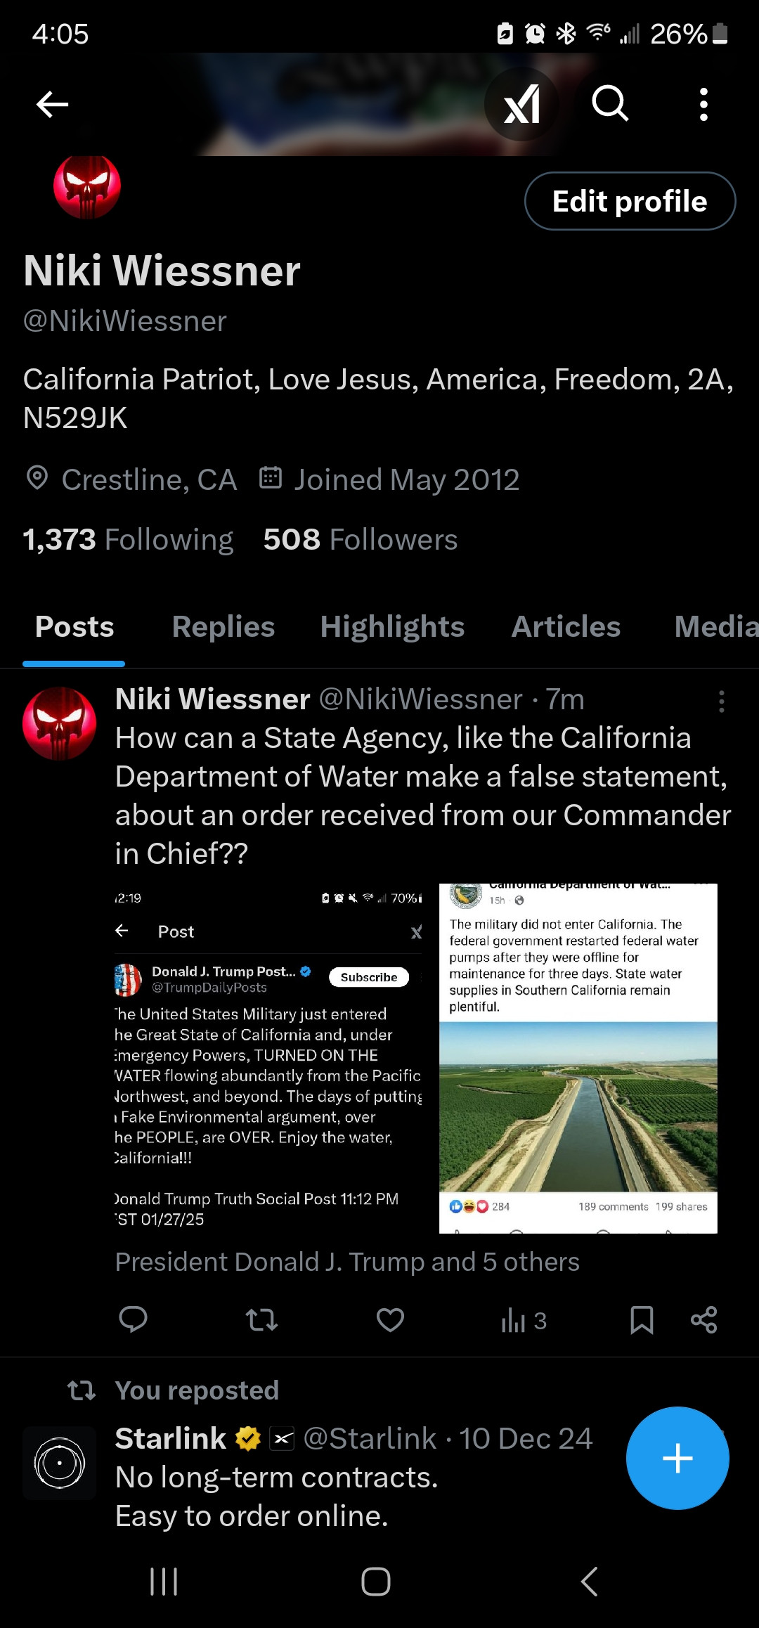Tap the back arrow at top
This screenshot has height=1628, width=759.
pyautogui.click(x=53, y=105)
